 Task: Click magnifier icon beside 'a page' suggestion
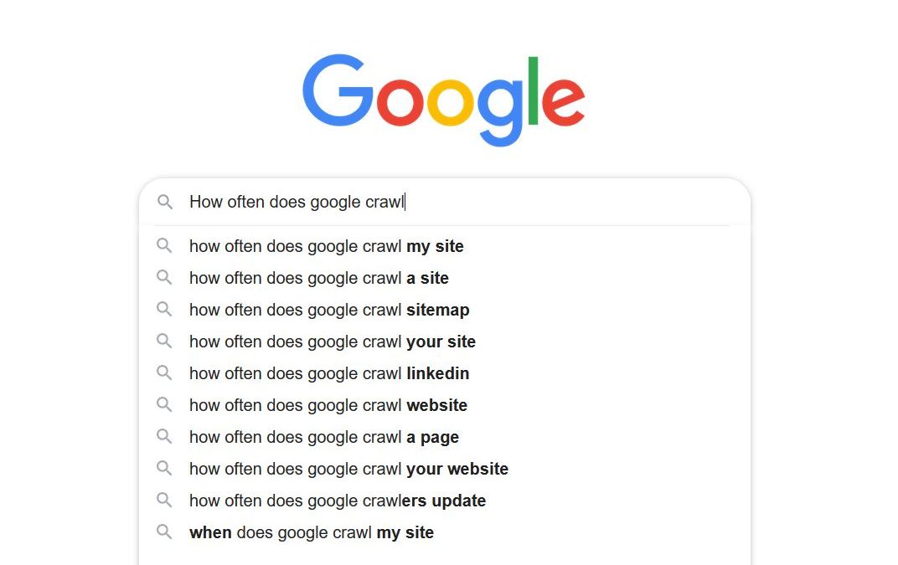point(165,437)
